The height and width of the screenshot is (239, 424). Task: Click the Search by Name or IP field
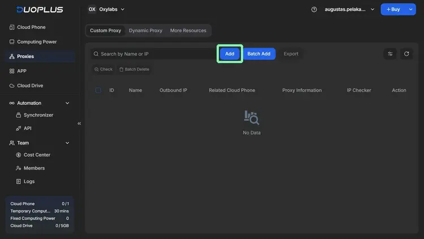click(155, 54)
